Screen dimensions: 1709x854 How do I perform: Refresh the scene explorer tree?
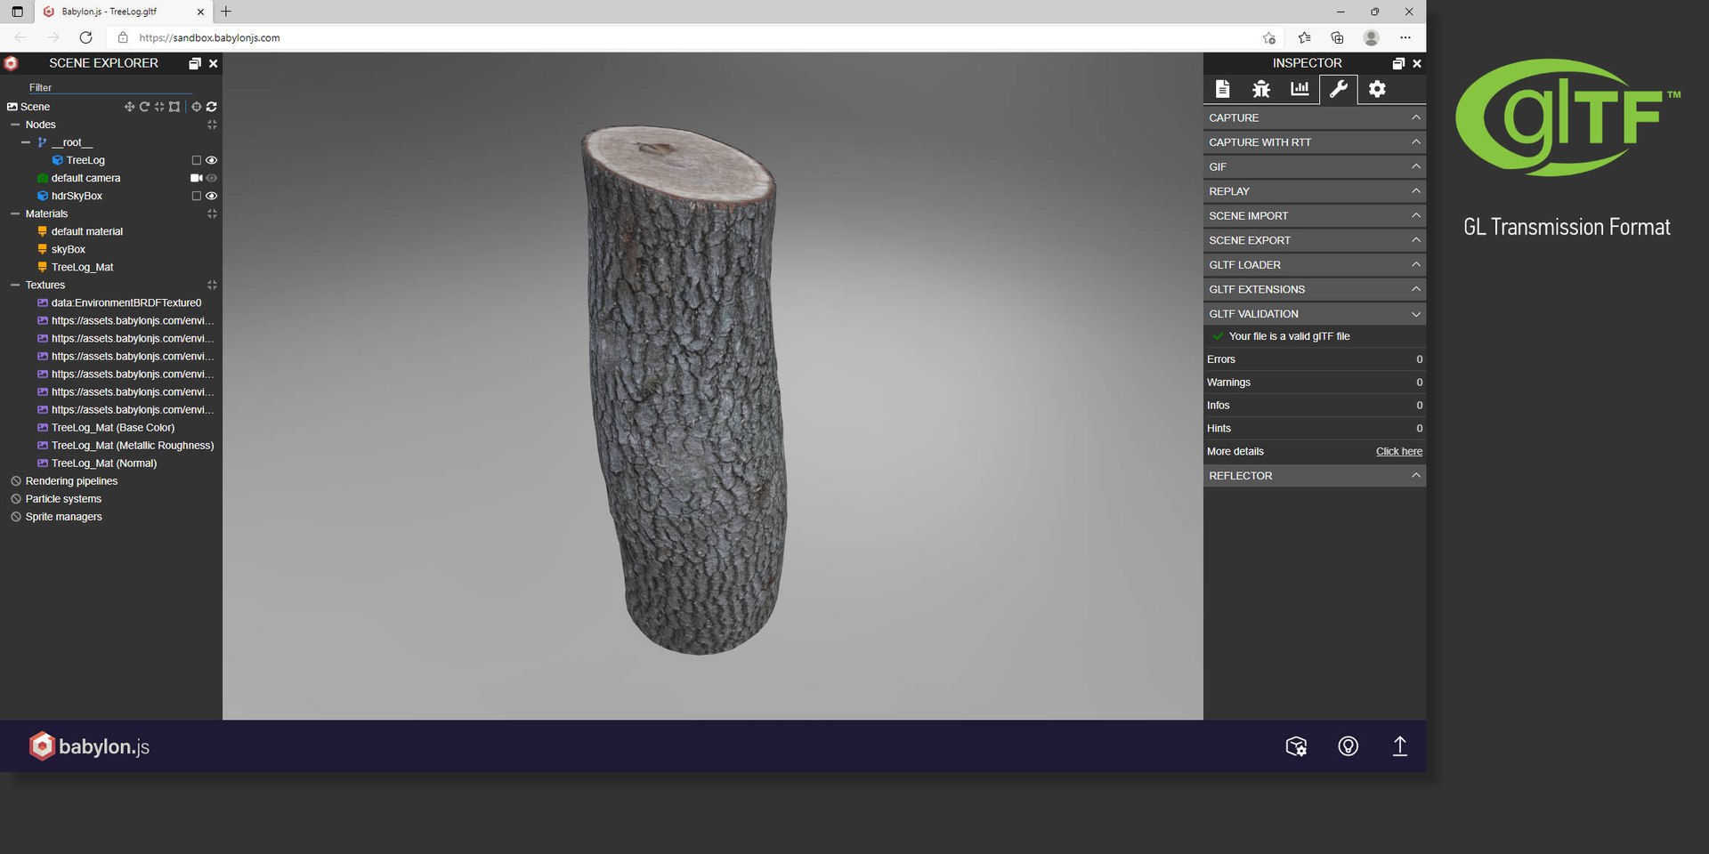[x=212, y=107]
